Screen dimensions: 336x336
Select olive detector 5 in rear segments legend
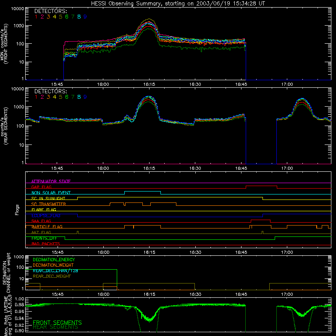click(60, 97)
